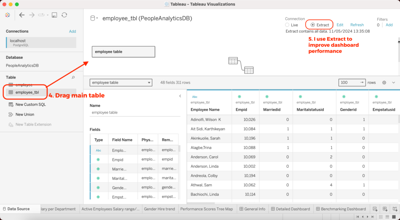The height and width of the screenshot is (220, 400).
Task: Click the Tableau logo start page icon
Action: click(x=7, y=15)
